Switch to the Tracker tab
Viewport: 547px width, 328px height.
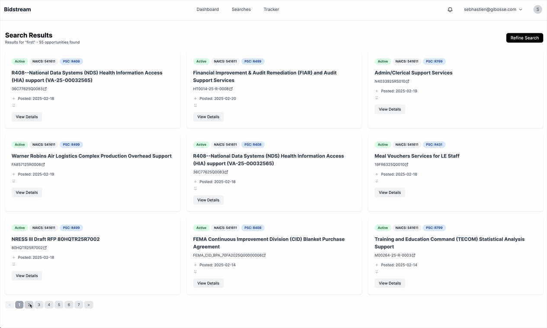pyautogui.click(x=271, y=9)
